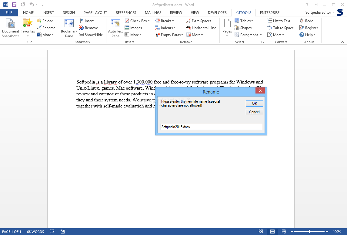Click PAGE 1 OF 1 in status bar
The height and width of the screenshot is (235, 347).
pos(12,232)
